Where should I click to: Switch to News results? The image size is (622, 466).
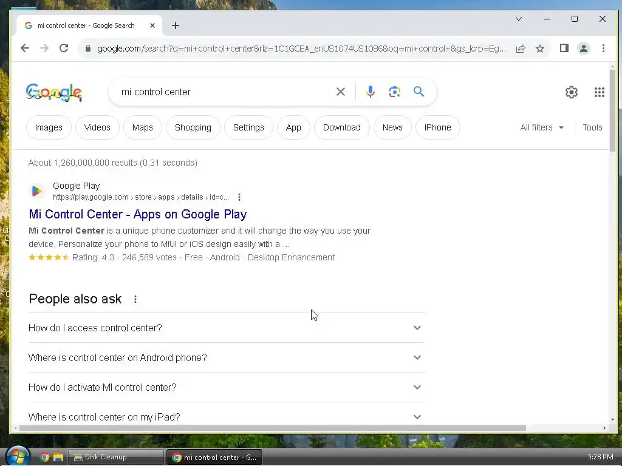click(392, 127)
